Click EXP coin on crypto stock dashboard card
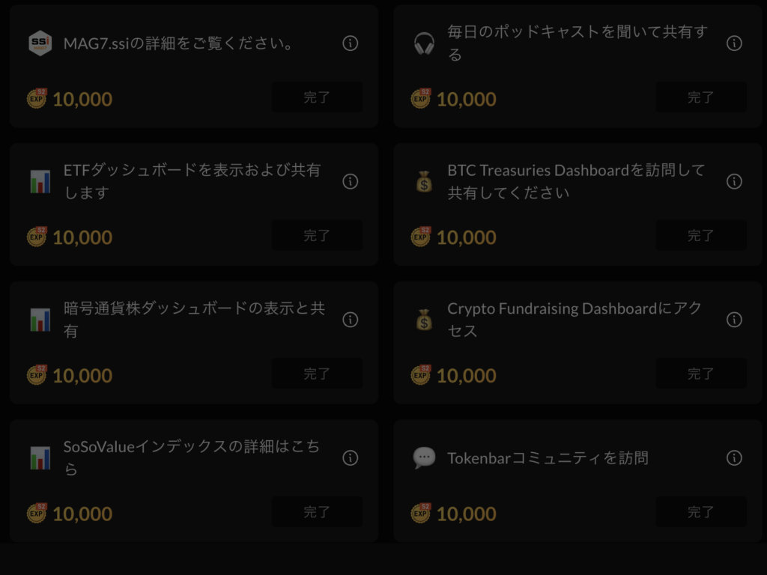The image size is (767, 575). coord(37,374)
